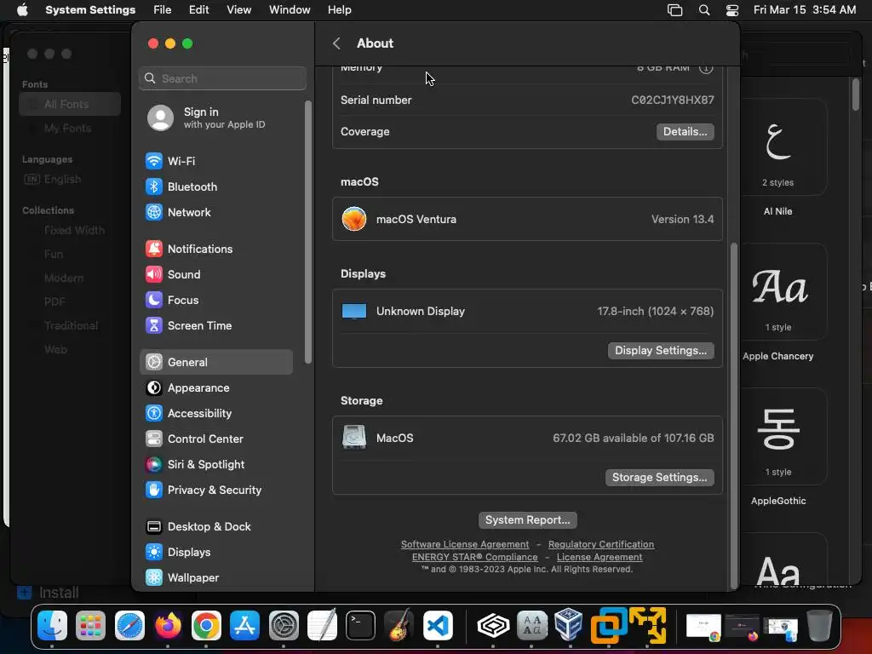
Task: Go back from the About page
Action: coord(336,43)
